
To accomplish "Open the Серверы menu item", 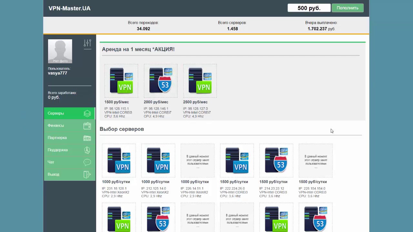I will point(69,113).
